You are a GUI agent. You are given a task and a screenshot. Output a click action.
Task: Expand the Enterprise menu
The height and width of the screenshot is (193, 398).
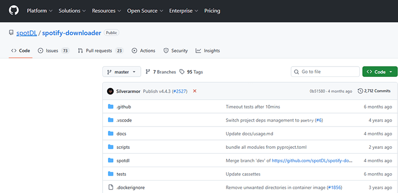click(x=184, y=11)
